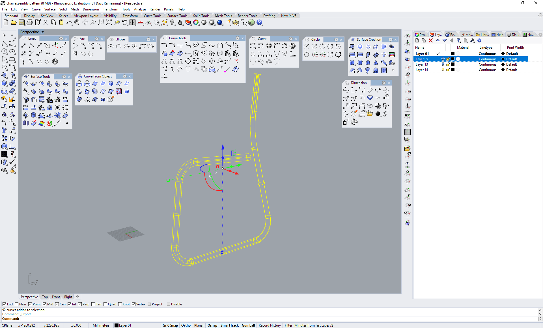The height and width of the screenshot is (328, 543).
Task: Create a new layer in the Layers panel
Action: pos(417,40)
